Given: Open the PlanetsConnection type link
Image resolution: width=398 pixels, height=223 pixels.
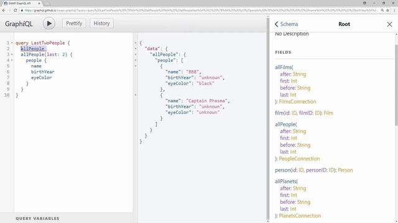Looking at the screenshot, I should tap(300, 216).
